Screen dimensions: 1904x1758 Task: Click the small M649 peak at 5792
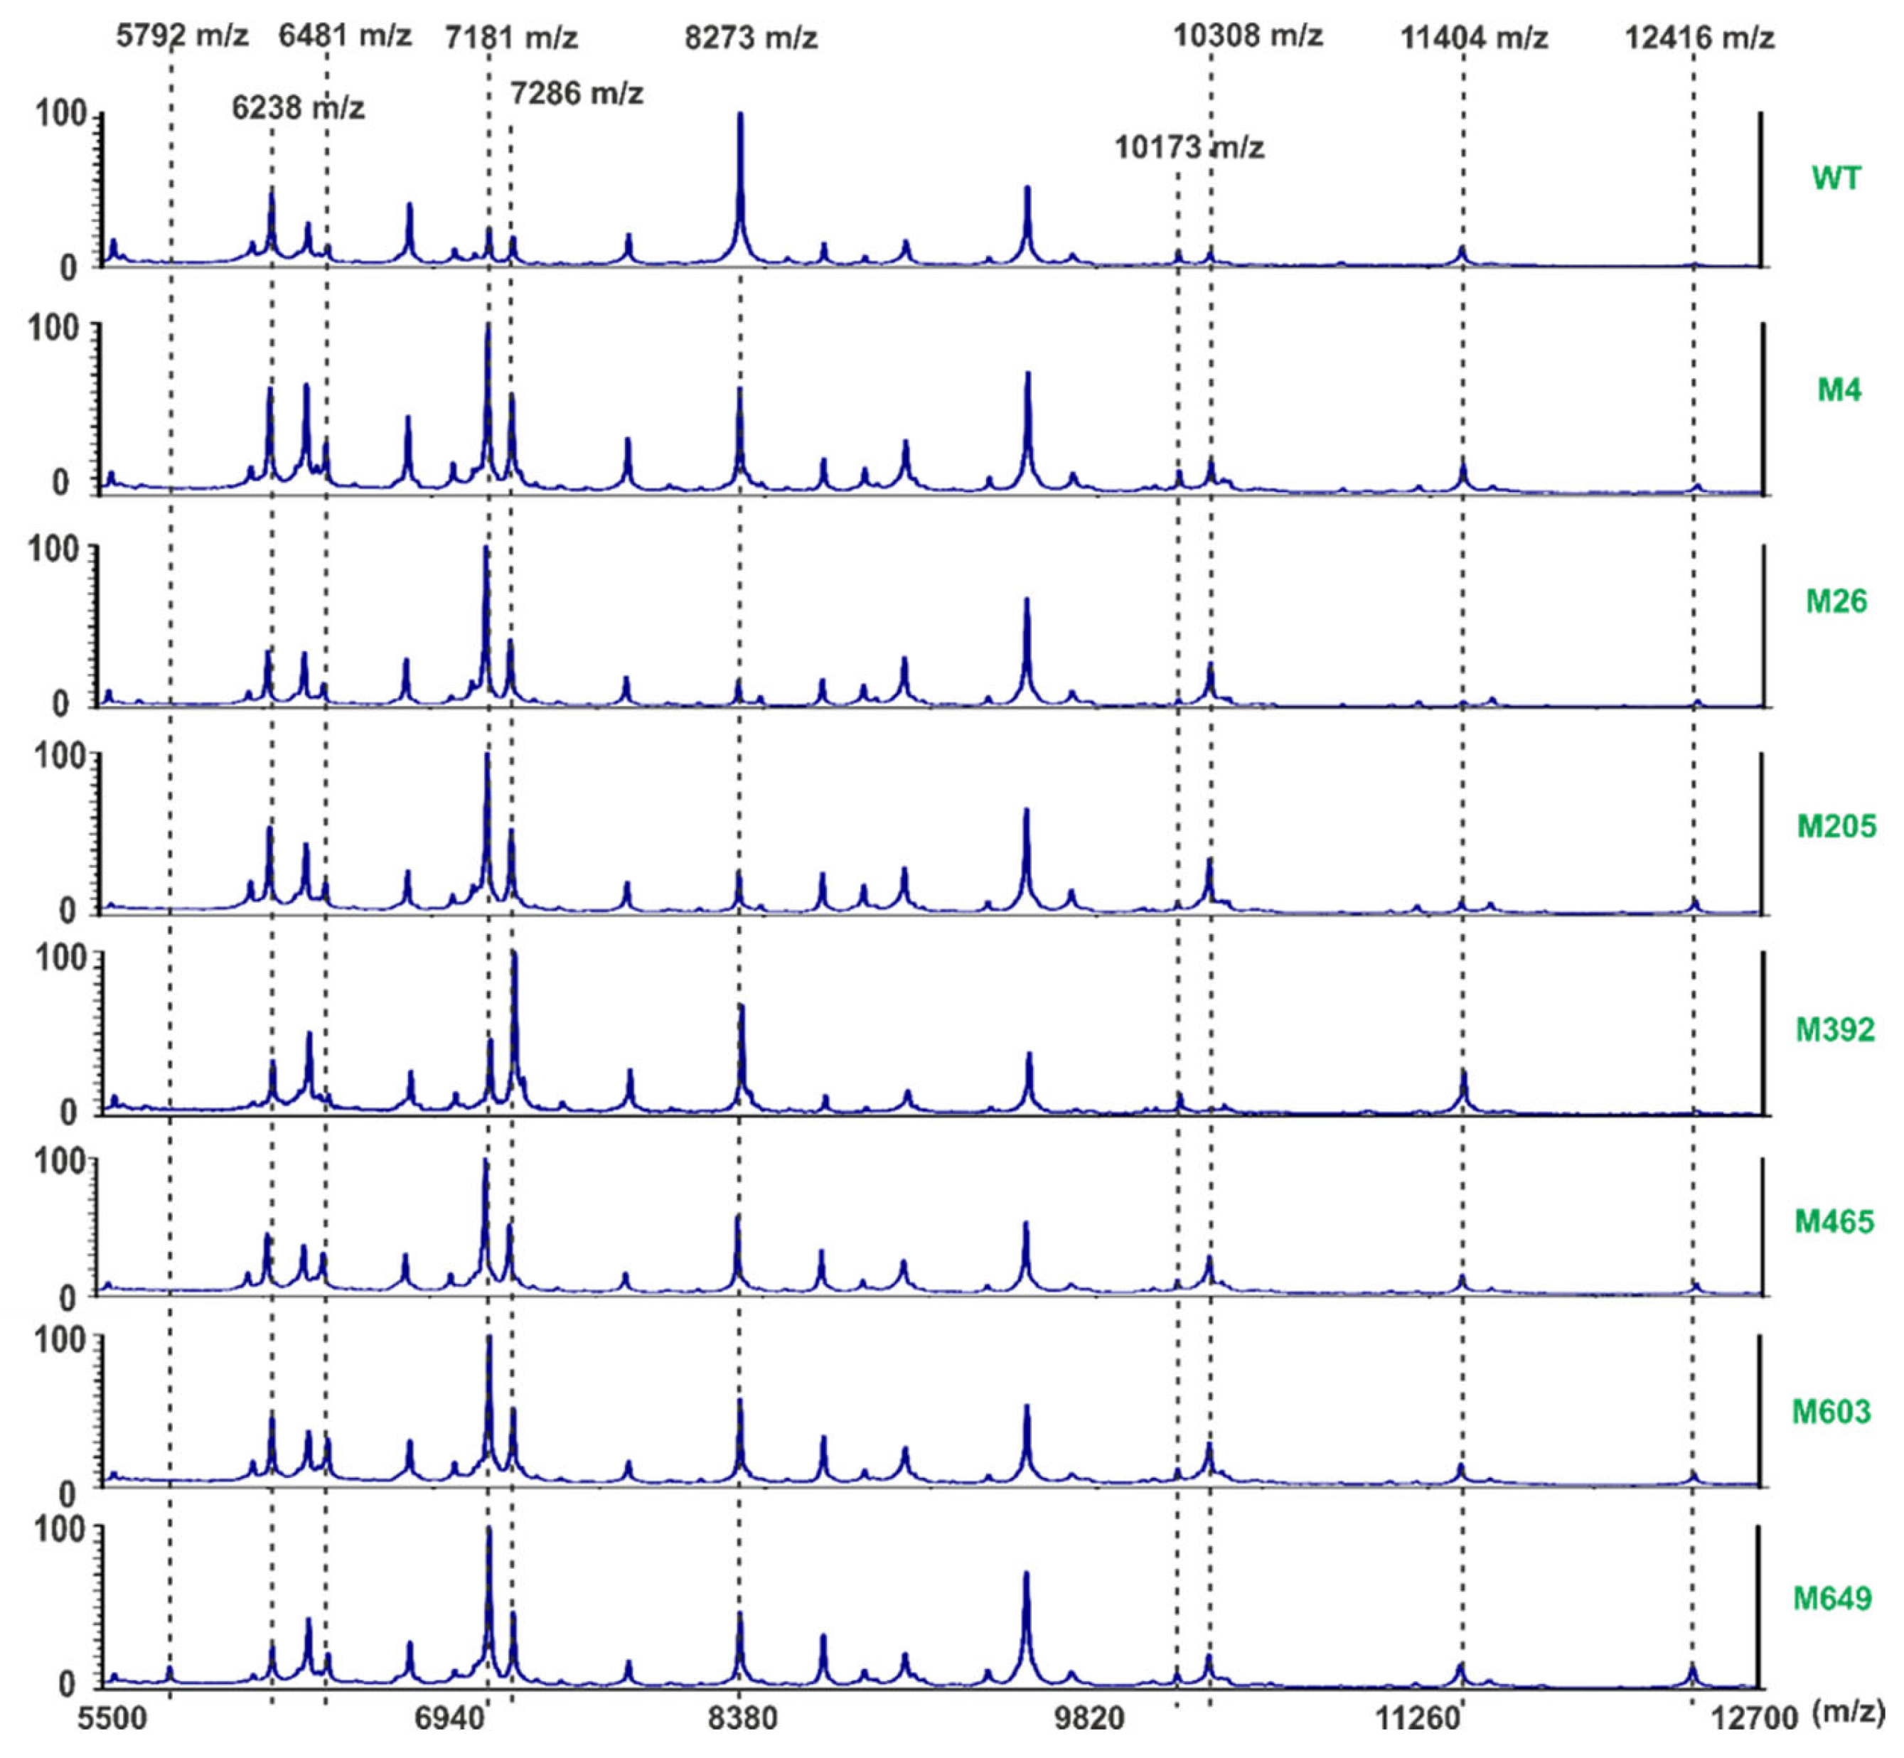[x=169, y=1674]
